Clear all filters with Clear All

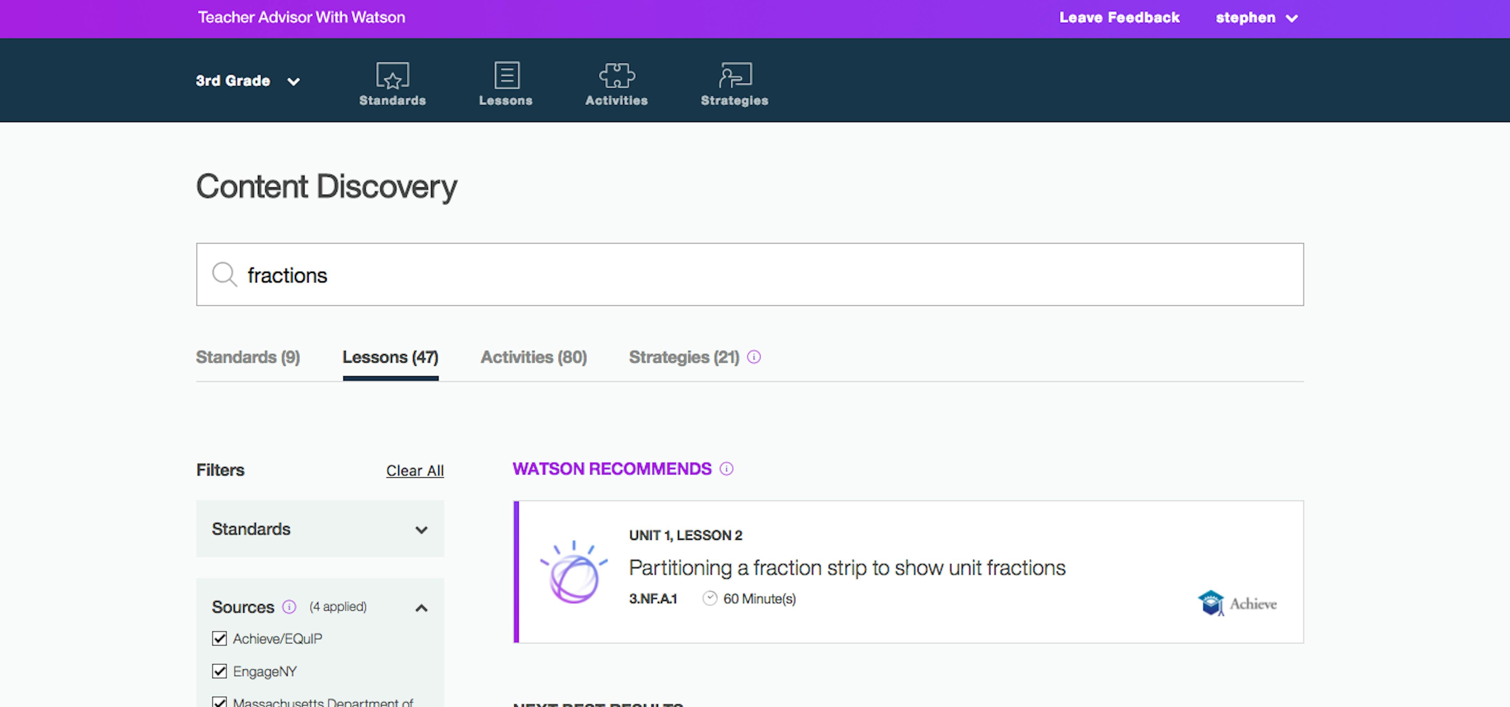[415, 470]
